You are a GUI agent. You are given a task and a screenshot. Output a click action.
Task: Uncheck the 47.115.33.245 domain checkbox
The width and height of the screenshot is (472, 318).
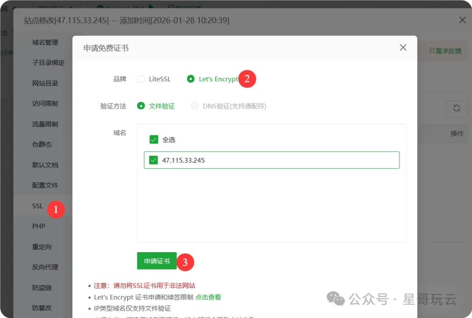pos(154,160)
